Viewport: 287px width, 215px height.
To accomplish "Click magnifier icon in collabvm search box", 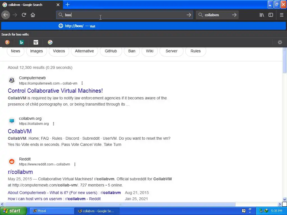I will pyautogui.click(x=200, y=15).
